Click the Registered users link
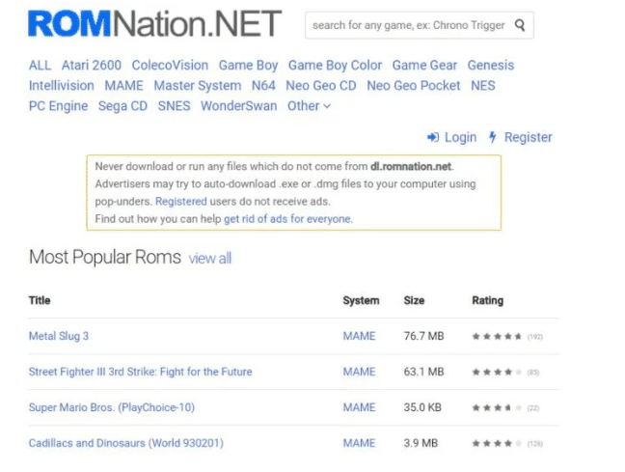This screenshot has height=472, width=625. tap(180, 202)
